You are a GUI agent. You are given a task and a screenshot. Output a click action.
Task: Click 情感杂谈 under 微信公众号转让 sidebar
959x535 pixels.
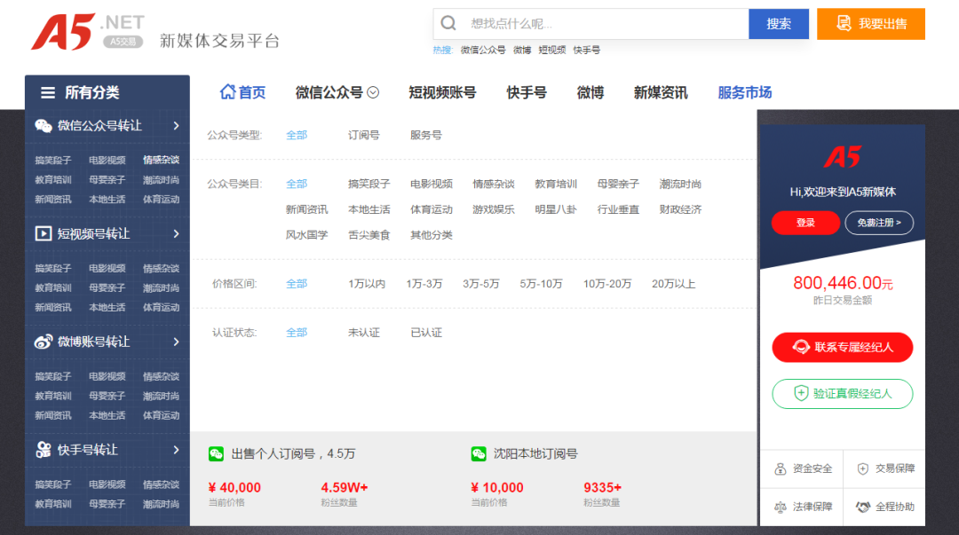[161, 161]
